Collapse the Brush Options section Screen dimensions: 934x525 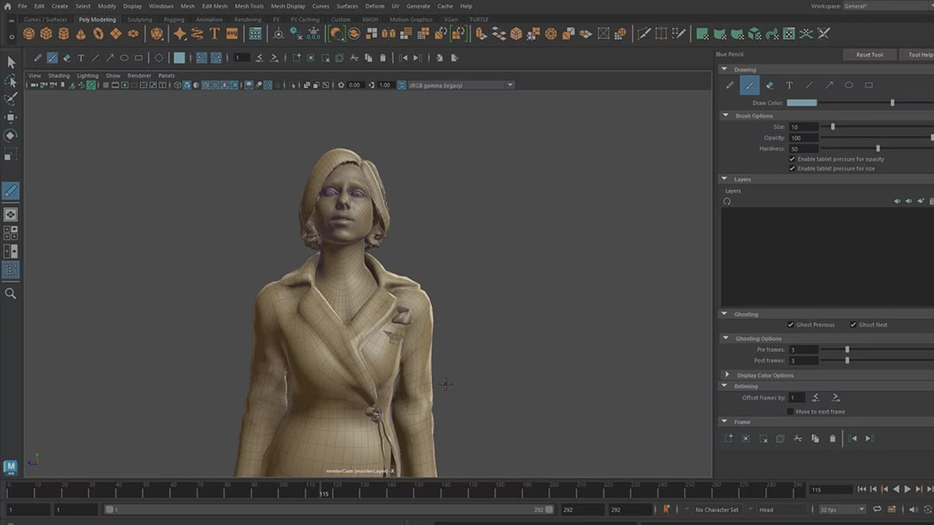(x=725, y=115)
